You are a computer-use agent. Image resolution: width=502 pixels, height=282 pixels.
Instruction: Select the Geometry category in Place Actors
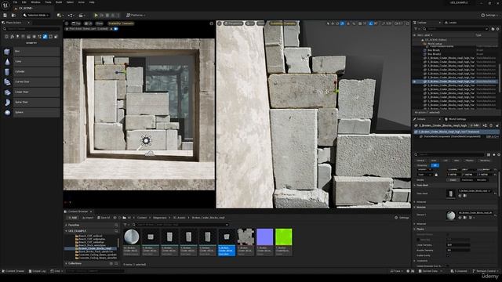45,37
